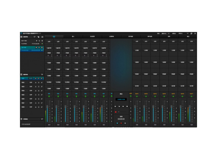The height and width of the screenshot is (159, 217).
Task: Click the bottom processing button on the last output column
Action: 191,86
